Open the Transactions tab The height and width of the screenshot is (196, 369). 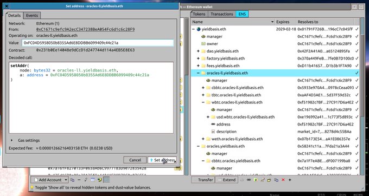pos(222,14)
